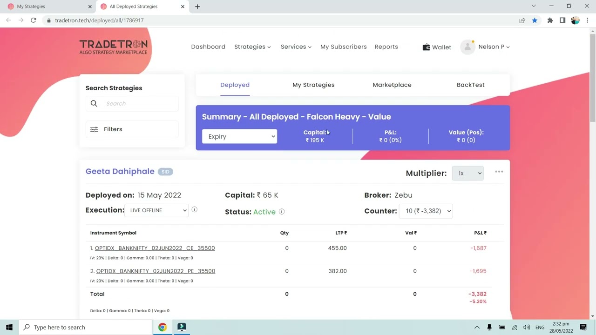The image size is (596, 335).
Task: Switch to My Strategies browser tab
Action: (48, 7)
